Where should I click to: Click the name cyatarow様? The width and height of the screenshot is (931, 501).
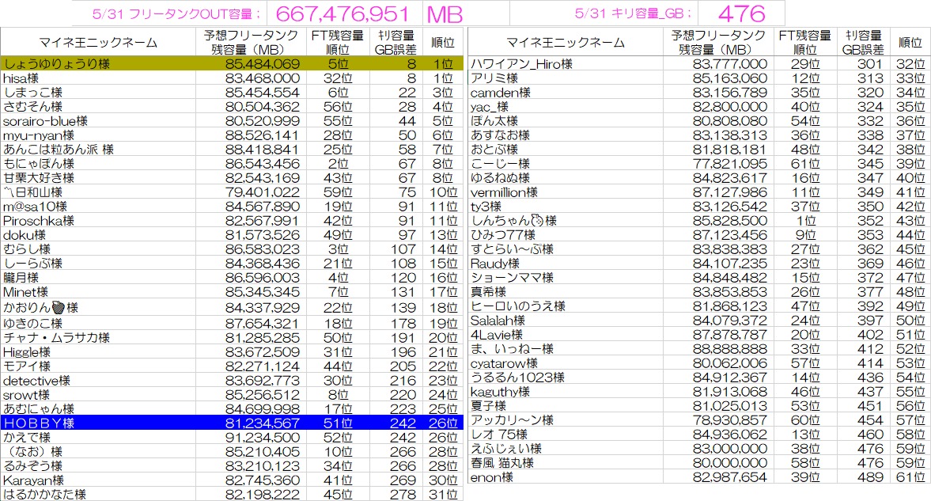point(504,363)
